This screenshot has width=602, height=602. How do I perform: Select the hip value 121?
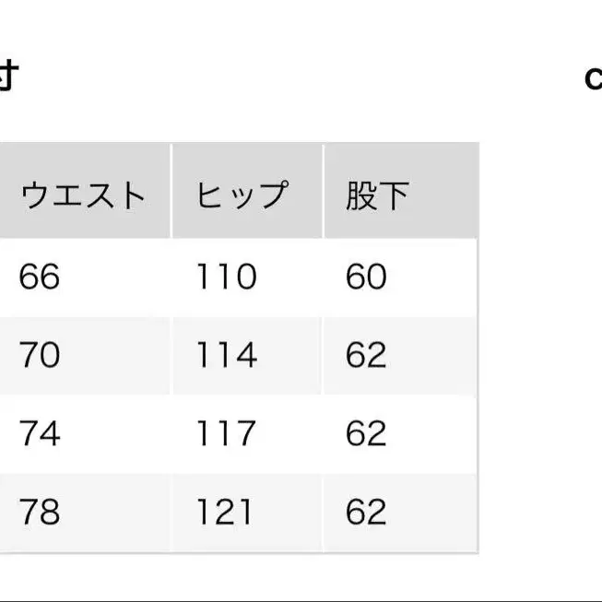[226, 512]
